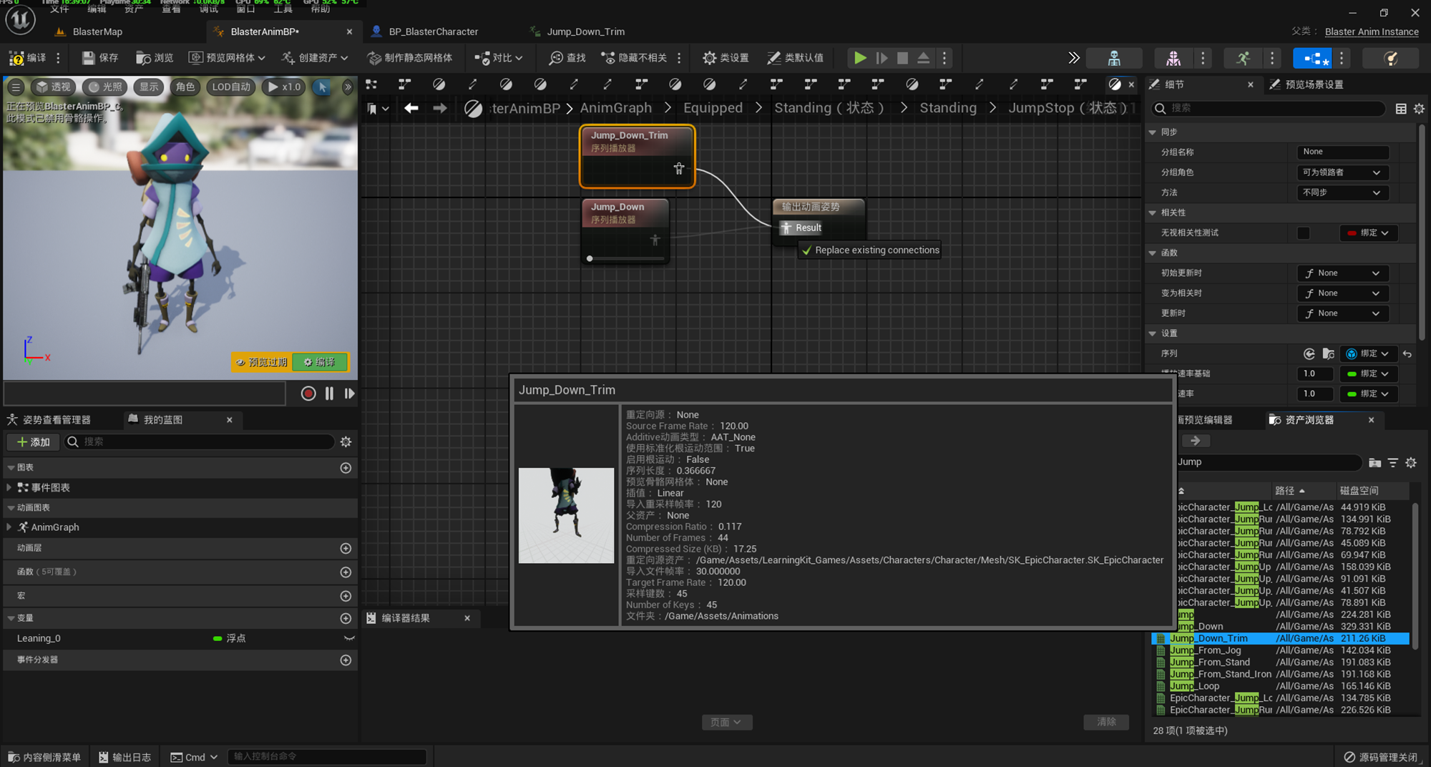This screenshot has width=1431, height=767.
Task: Toggle the ignore relevancy test checkbox
Action: (1304, 233)
